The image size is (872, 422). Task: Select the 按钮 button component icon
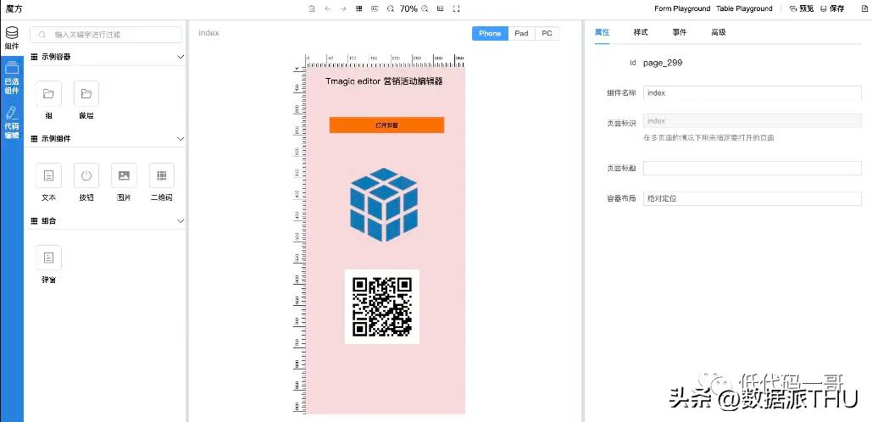[x=86, y=175]
